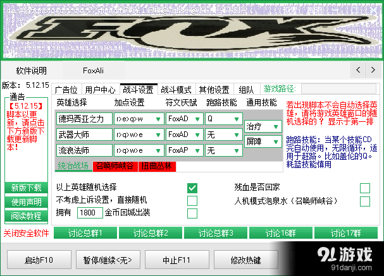The width and height of the screenshot is (384, 276).
Task: Click the 修改热键 button
Action: (x=246, y=260)
